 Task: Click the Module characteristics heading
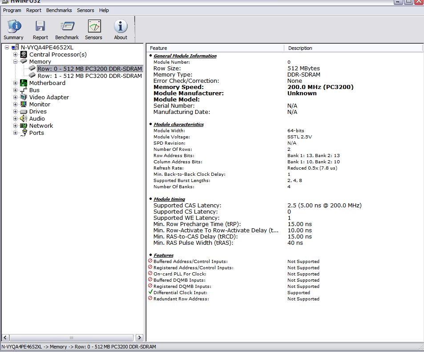(x=178, y=124)
